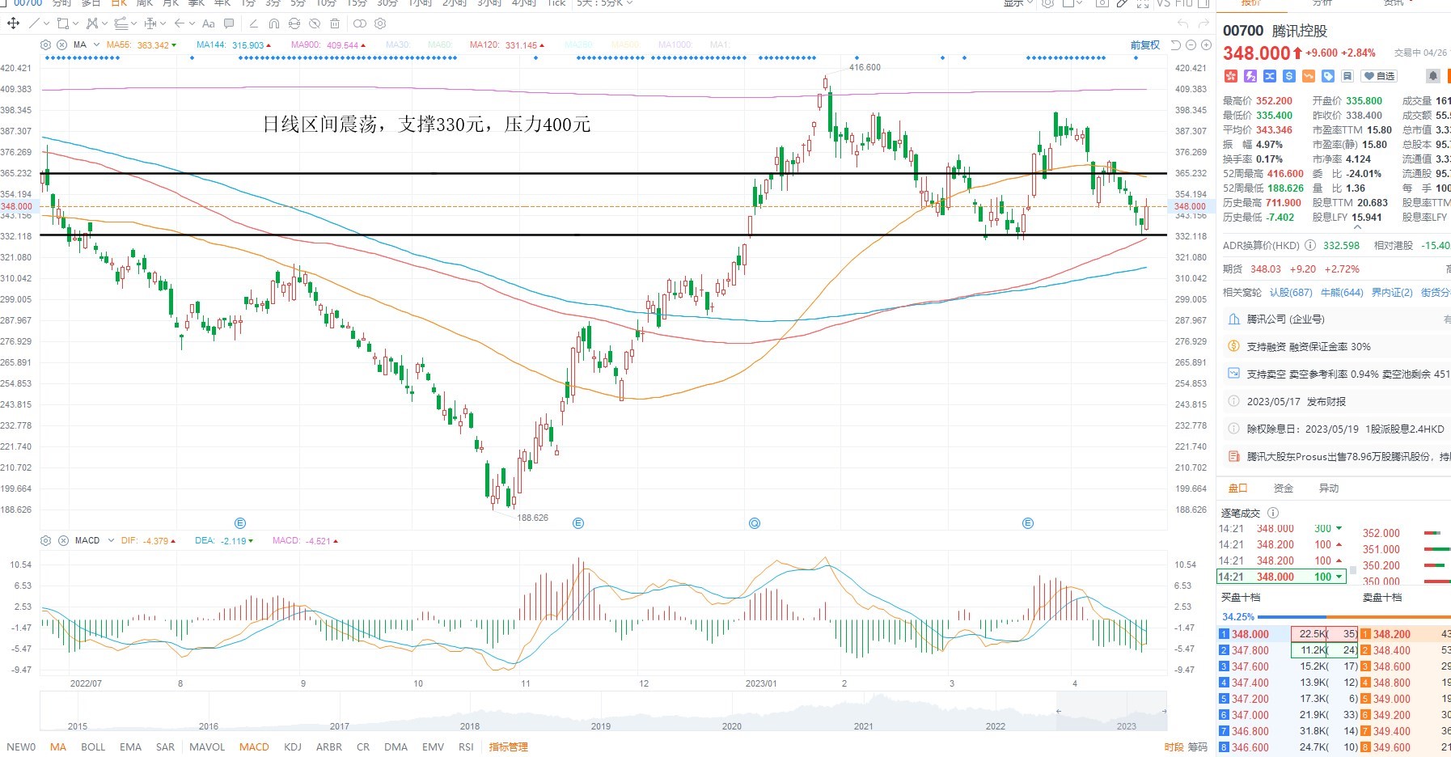Choose the rectangle shape drawing tool

(62, 23)
